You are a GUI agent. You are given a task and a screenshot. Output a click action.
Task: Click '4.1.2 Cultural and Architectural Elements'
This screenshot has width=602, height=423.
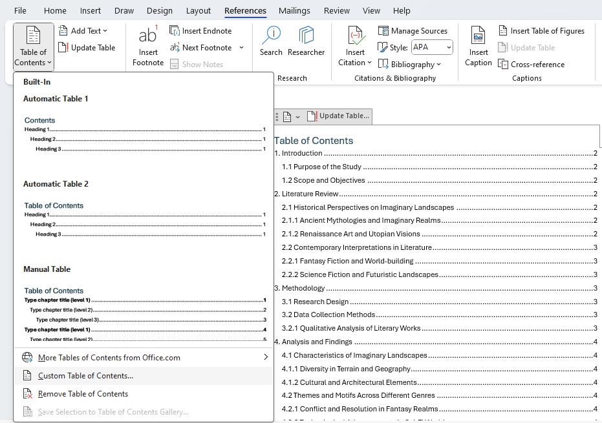[440, 382]
